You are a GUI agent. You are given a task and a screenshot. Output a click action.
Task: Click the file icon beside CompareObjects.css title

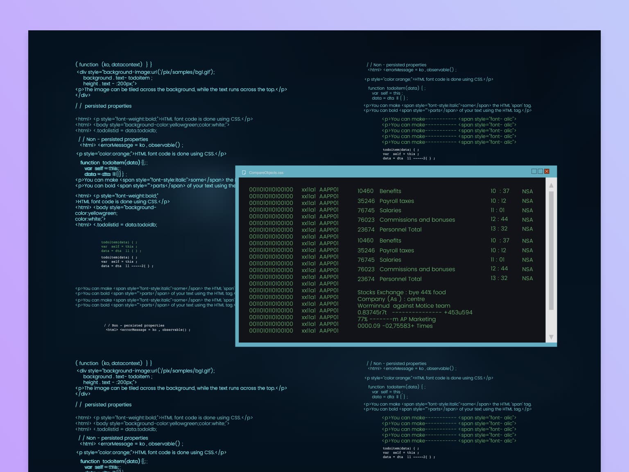[244, 172]
